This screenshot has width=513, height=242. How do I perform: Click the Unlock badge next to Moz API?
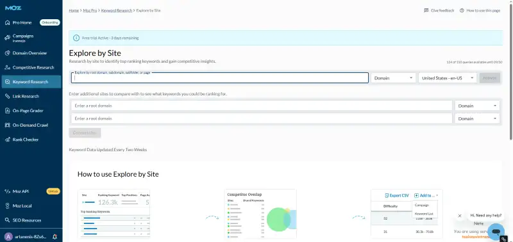pyautogui.click(x=53, y=191)
